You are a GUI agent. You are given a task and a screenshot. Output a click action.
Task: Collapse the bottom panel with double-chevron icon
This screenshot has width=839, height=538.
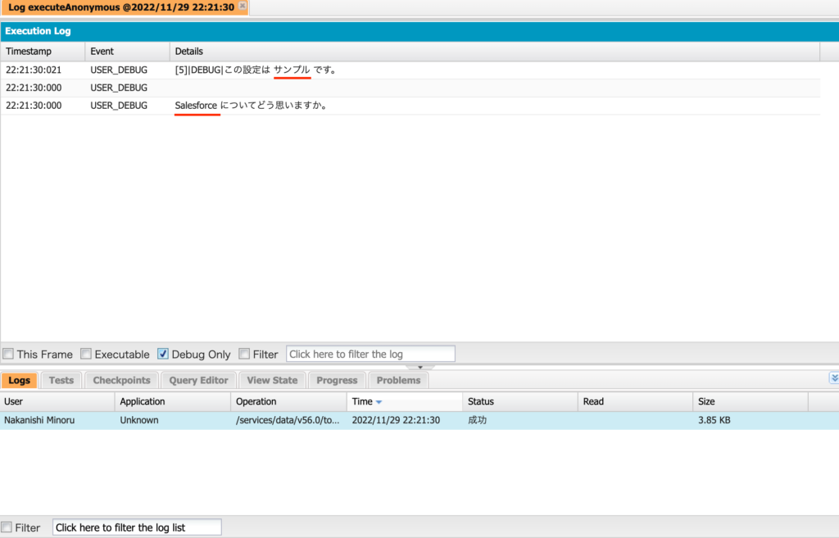(x=833, y=378)
